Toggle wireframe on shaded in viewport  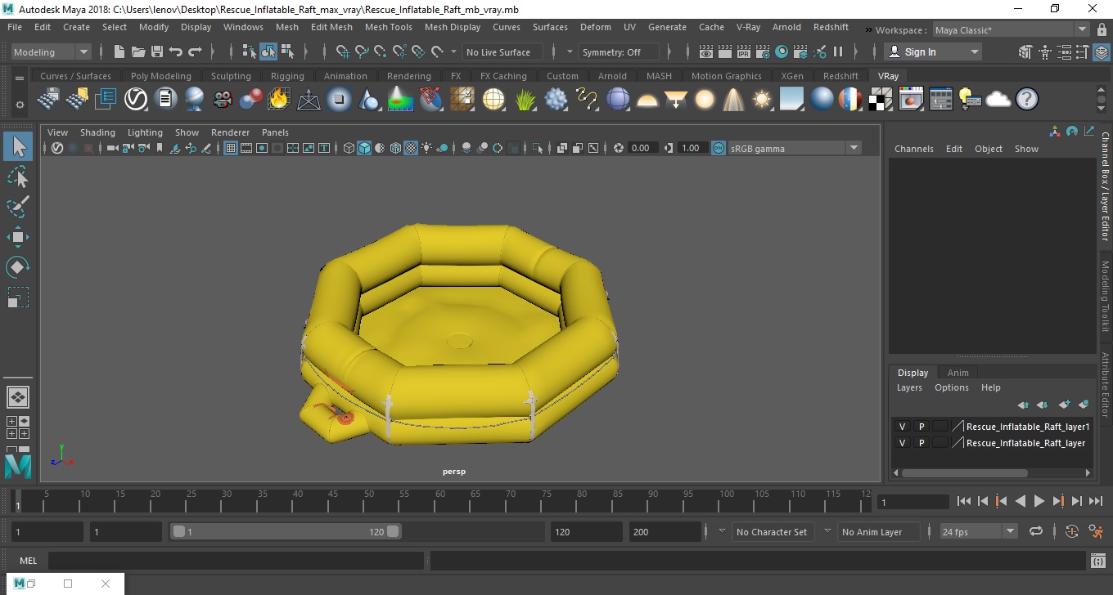(395, 148)
